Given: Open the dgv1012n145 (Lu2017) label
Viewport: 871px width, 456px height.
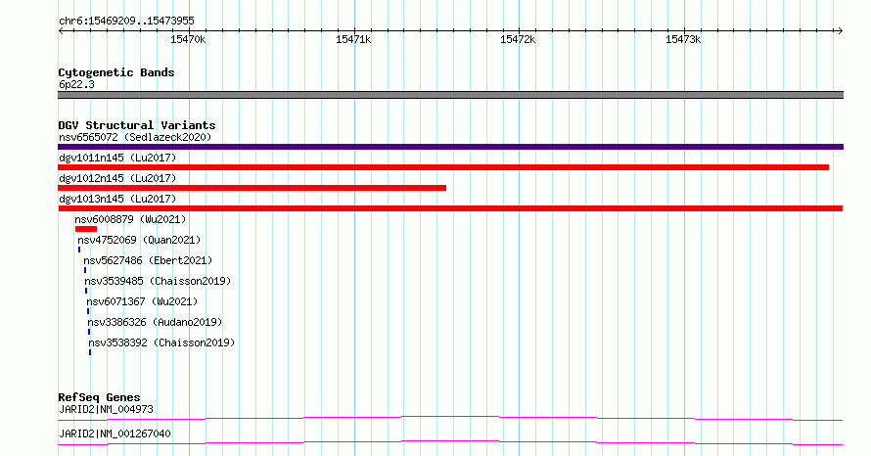Looking at the screenshot, I should 117,178.
